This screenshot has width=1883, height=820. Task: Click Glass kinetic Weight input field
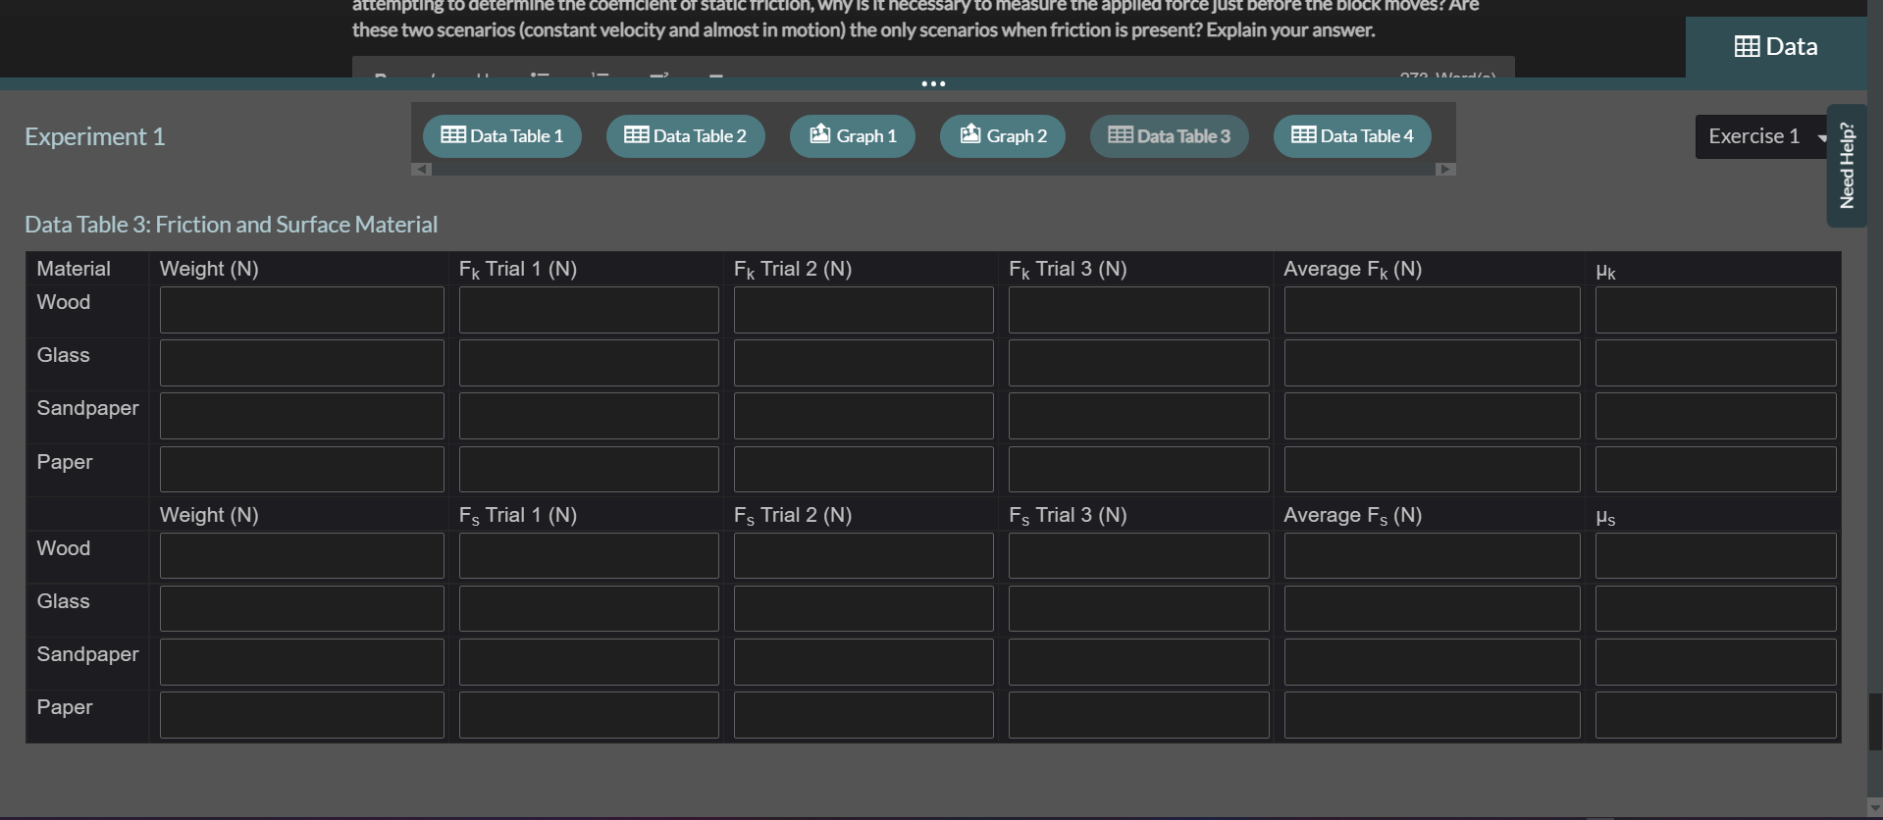[302, 363]
